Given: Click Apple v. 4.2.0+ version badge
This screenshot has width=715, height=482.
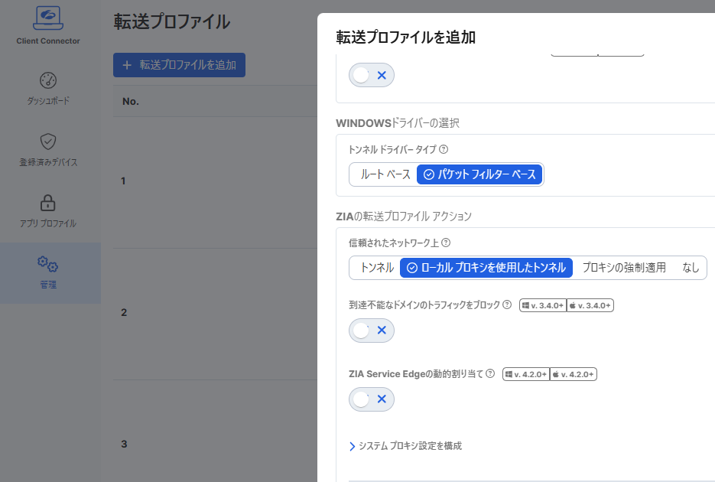Looking at the screenshot, I should [574, 374].
